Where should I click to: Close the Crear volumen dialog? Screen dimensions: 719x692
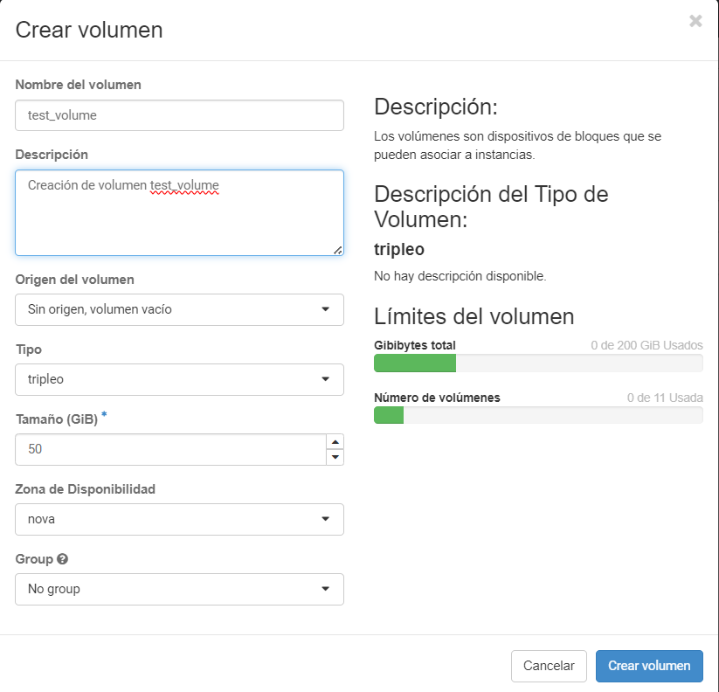point(696,21)
